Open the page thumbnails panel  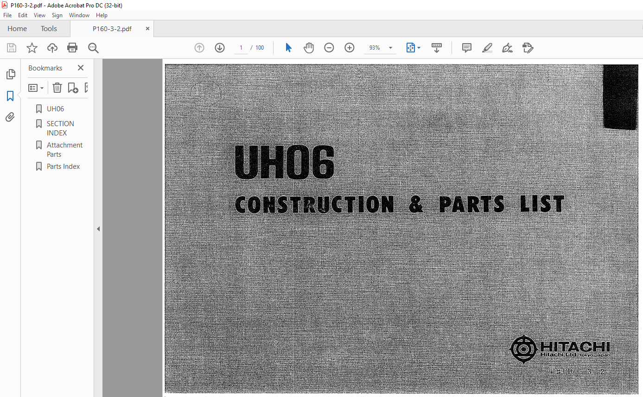(10, 74)
